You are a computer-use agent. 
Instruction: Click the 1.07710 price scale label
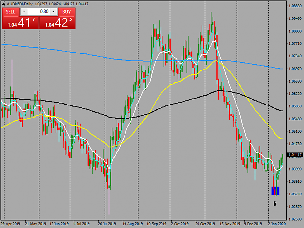pos(295,44)
